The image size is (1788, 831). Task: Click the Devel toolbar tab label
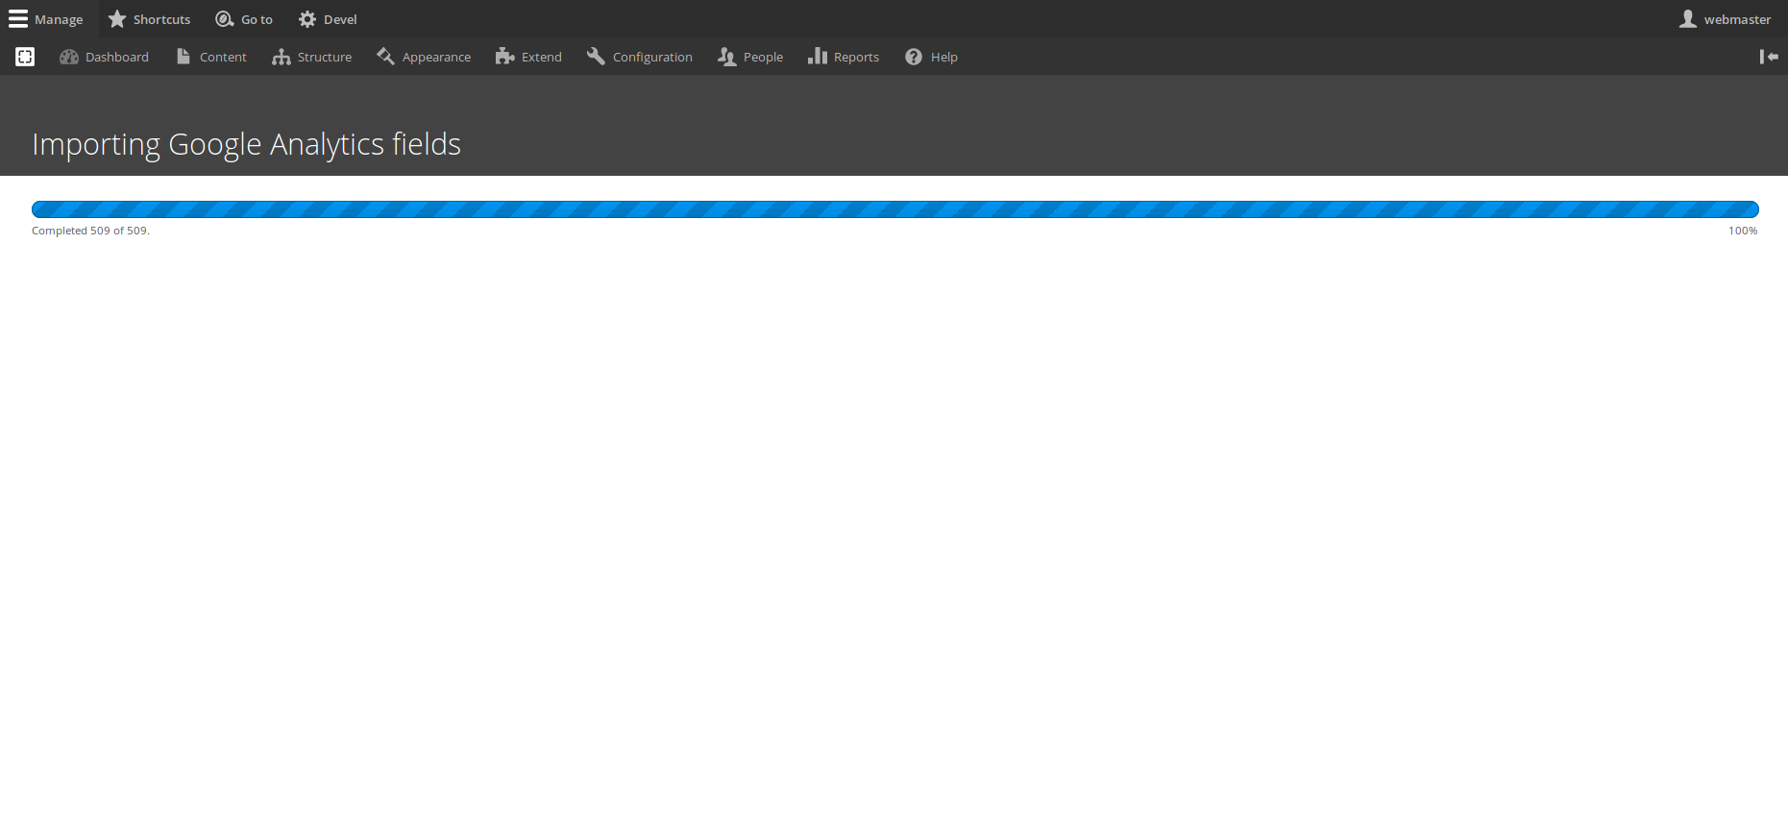coord(340,19)
